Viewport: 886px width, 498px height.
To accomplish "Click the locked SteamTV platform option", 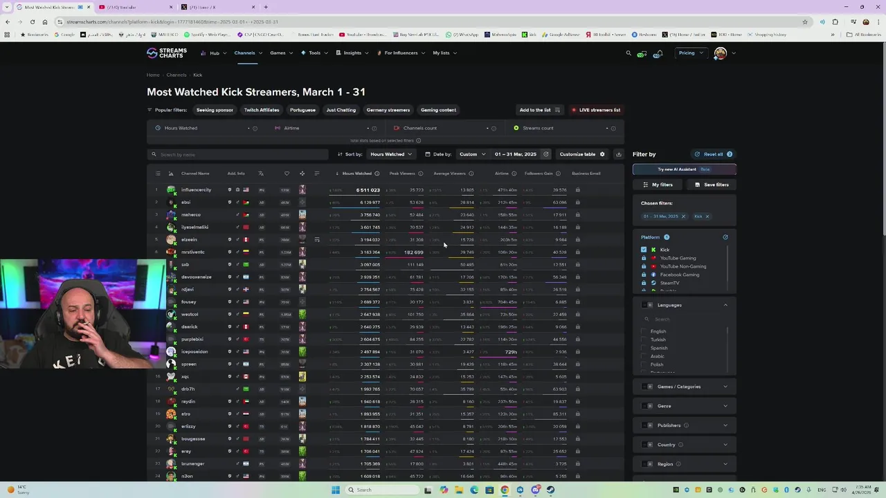I will tap(669, 283).
